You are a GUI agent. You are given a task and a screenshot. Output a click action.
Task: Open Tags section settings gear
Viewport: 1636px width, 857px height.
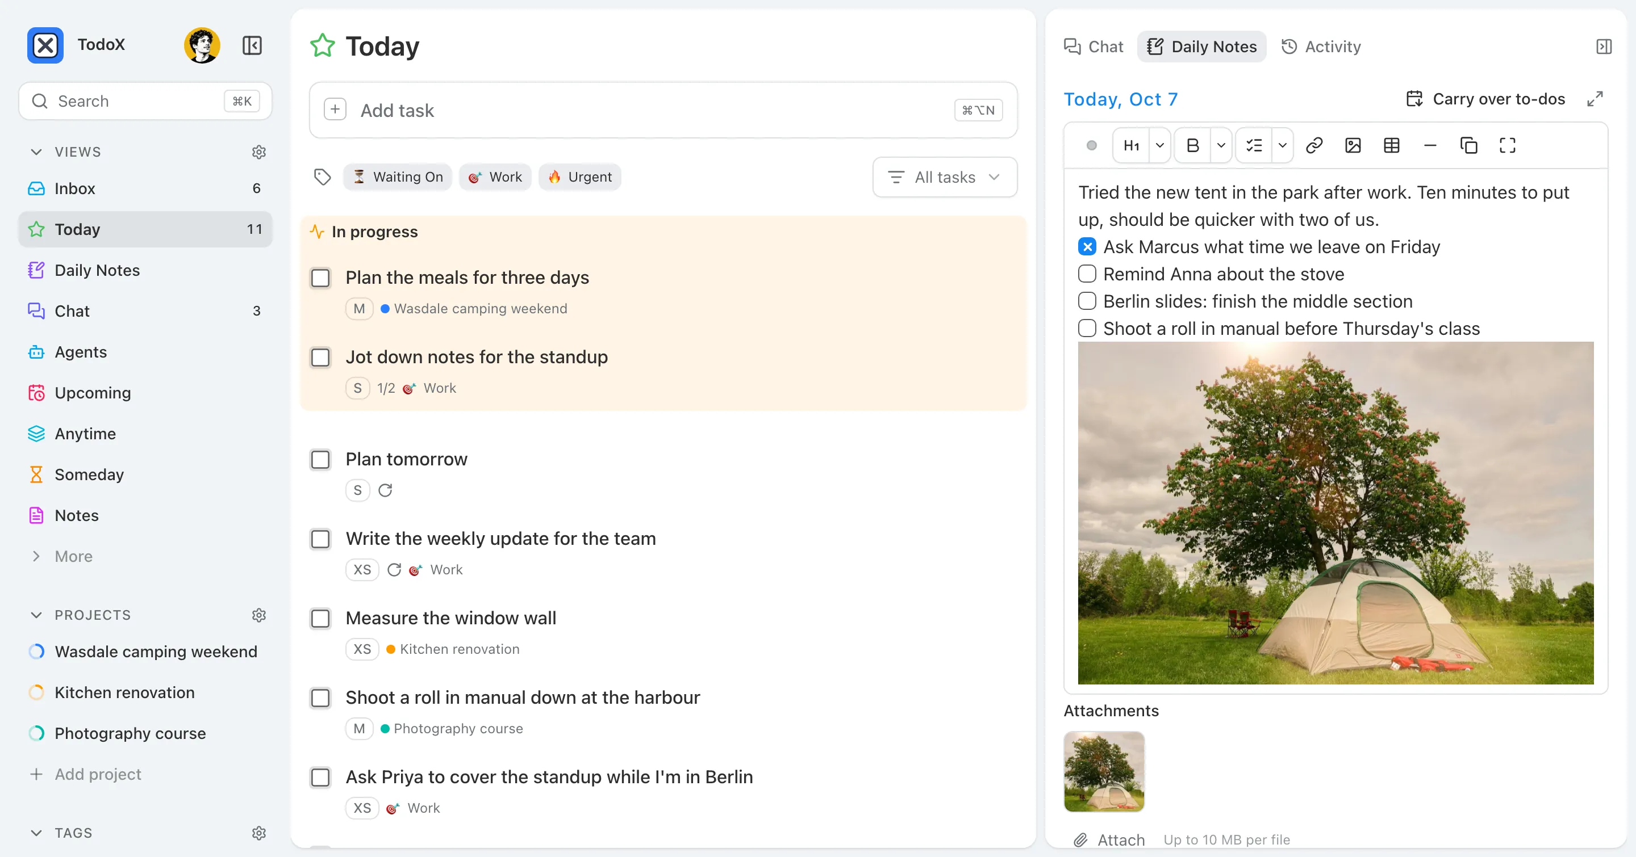pyautogui.click(x=258, y=833)
